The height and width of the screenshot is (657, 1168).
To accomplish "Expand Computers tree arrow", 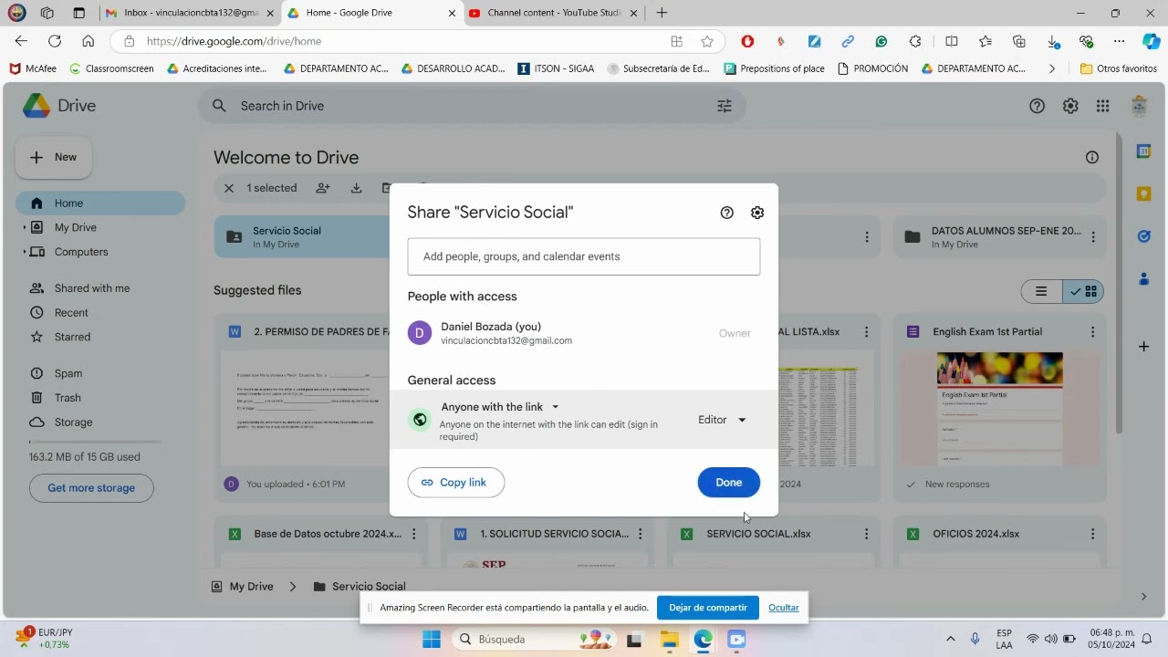I will pyautogui.click(x=25, y=252).
